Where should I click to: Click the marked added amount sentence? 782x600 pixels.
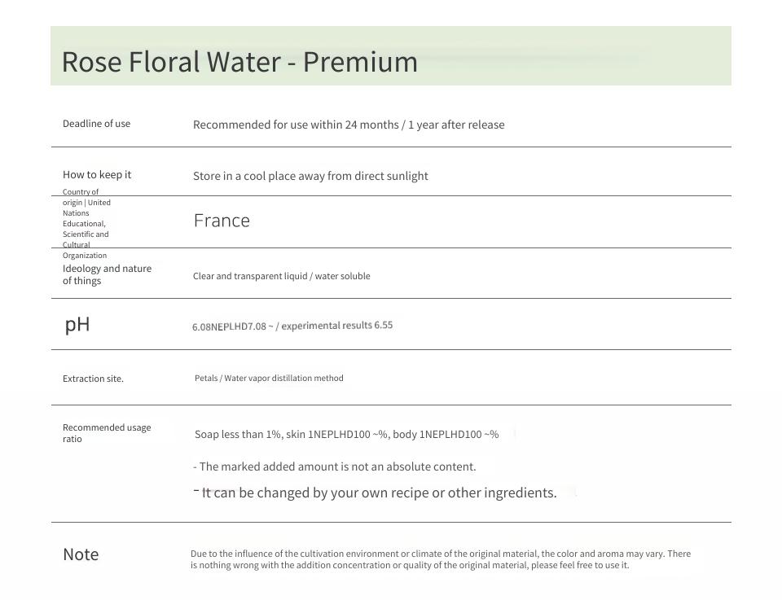335,467
